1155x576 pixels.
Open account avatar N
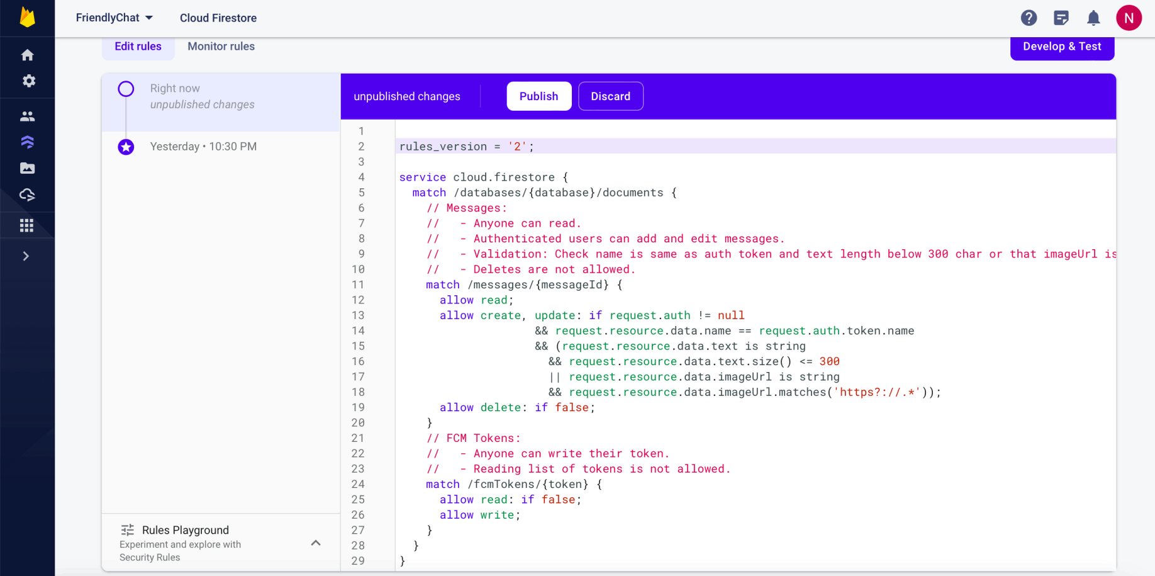point(1129,18)
